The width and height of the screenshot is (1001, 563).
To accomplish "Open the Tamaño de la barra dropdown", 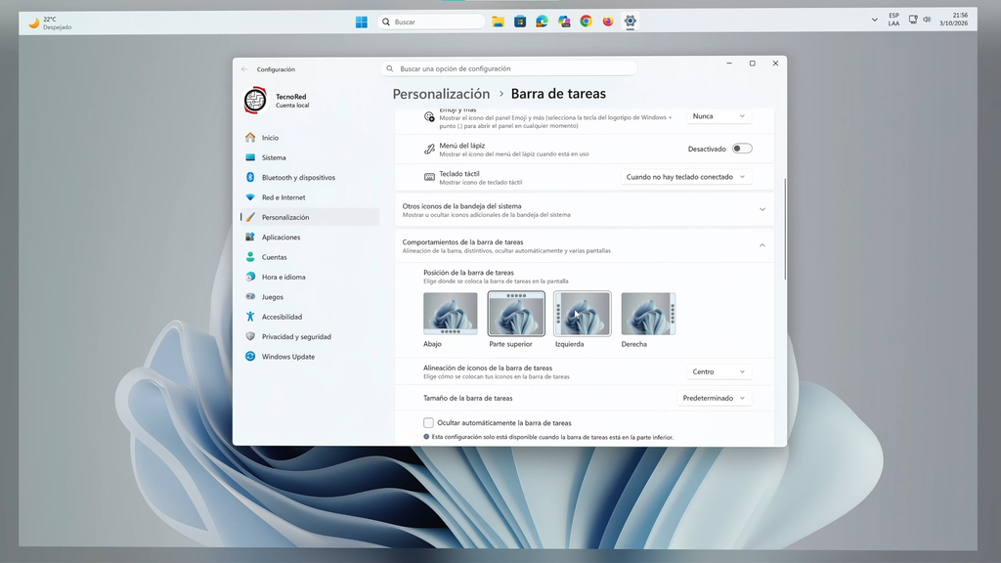I will (x=714, y=398).
